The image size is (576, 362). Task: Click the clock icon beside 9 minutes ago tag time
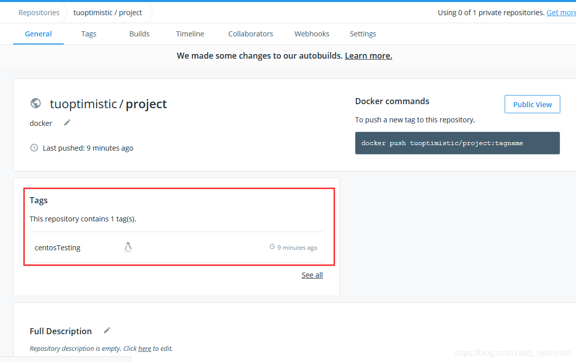pos(272,247)
